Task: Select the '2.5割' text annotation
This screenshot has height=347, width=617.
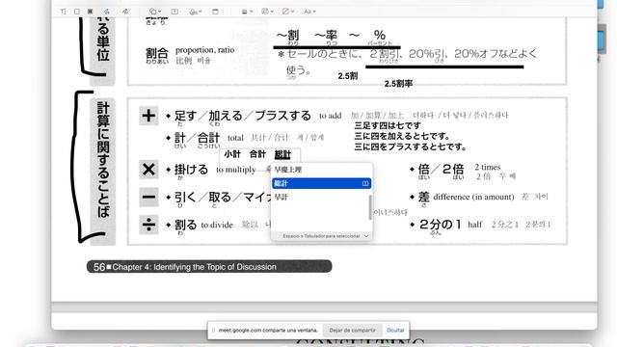Action: point(348,76)
